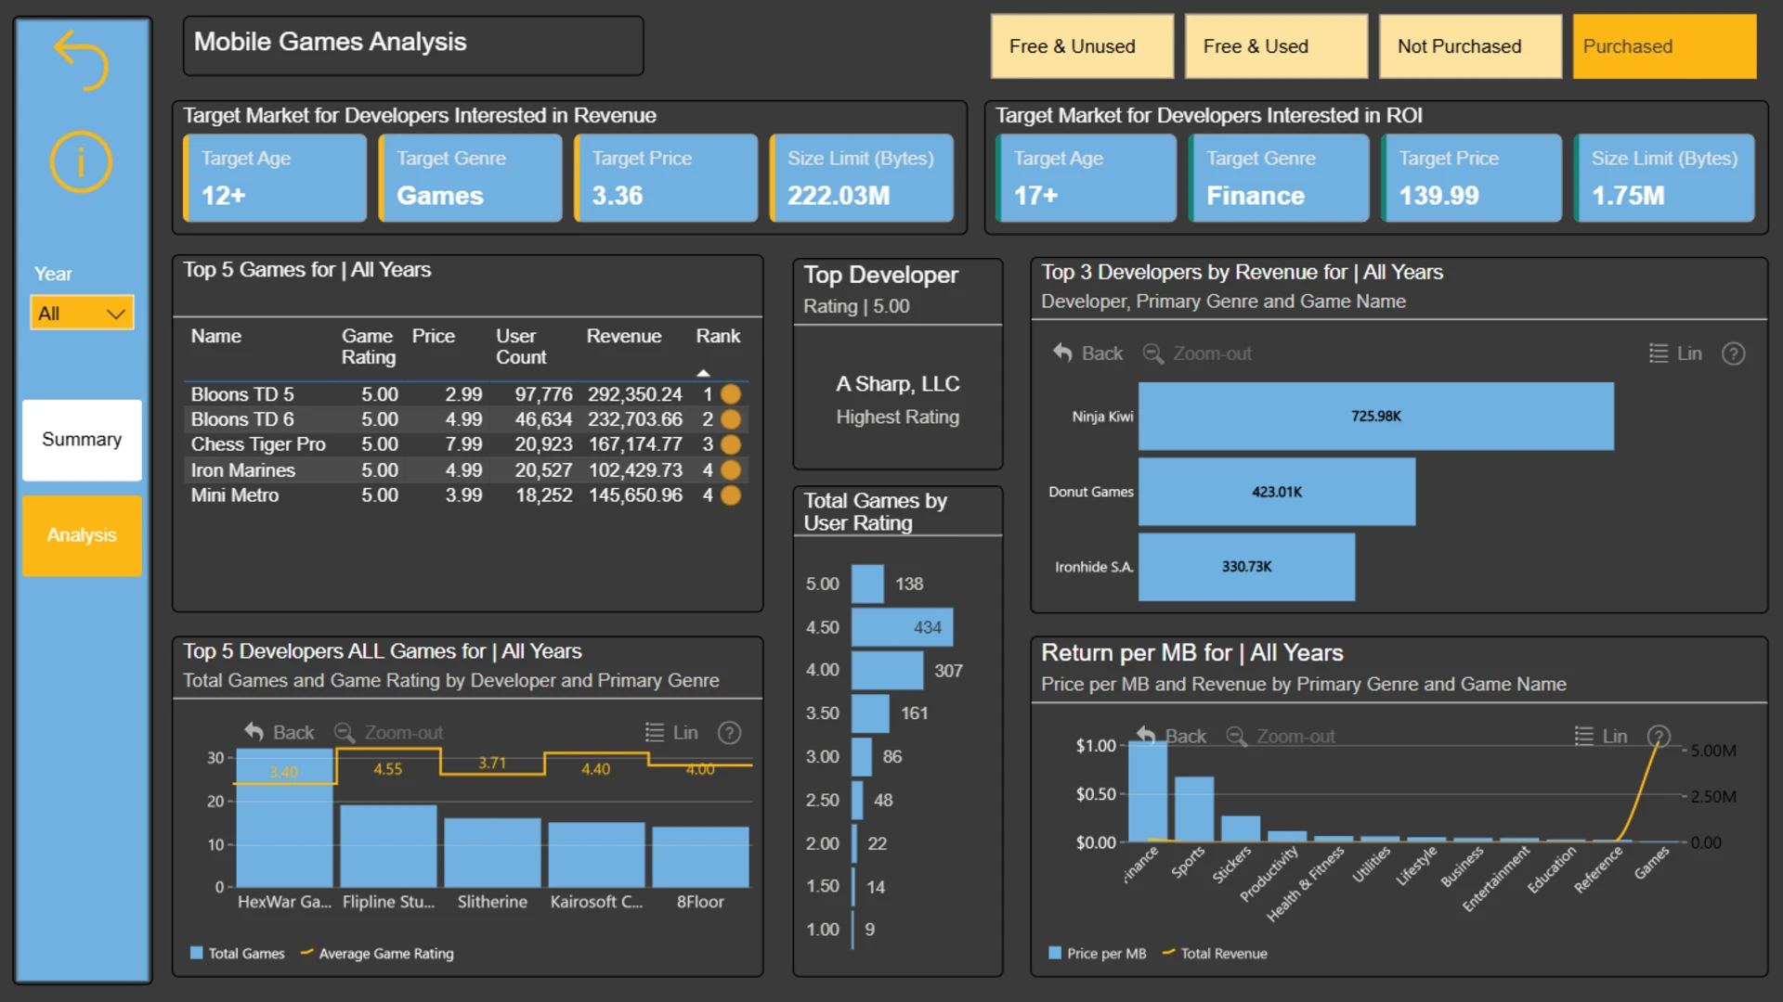The height and width of the screenshot is (1002, 1783).
Task: Click Zoom-out icon in Top 5 Developers chart
Action: [x=345, y=732]
